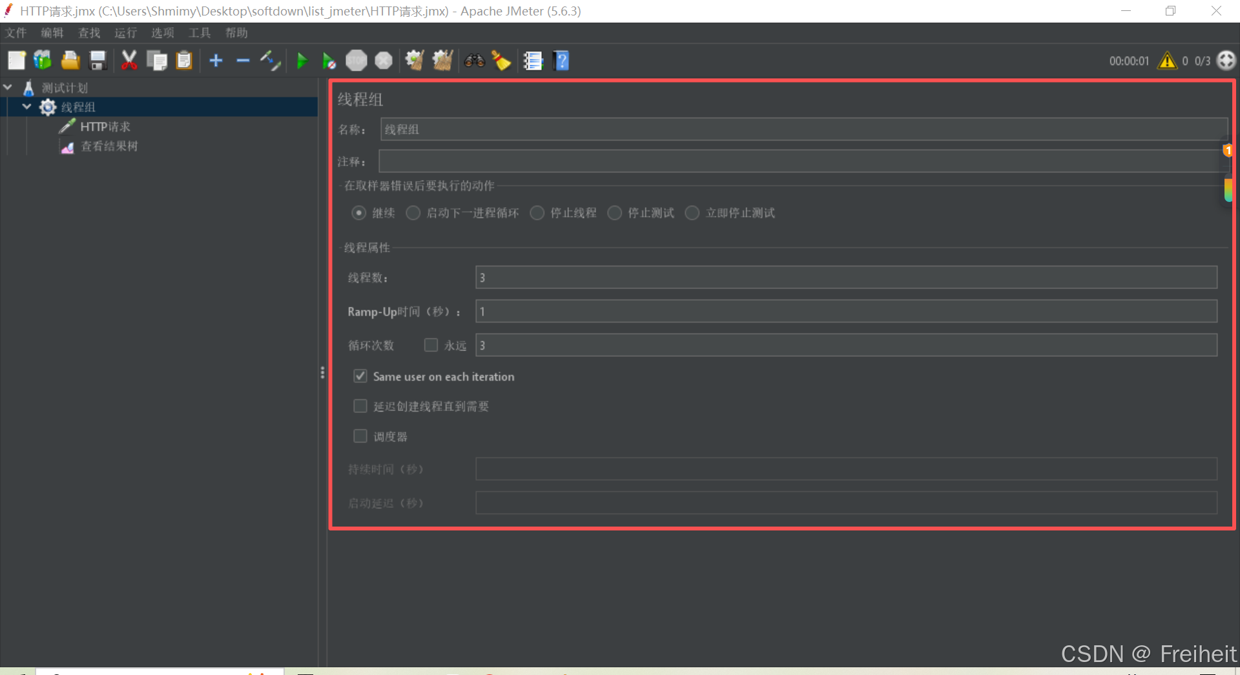Select 停止线程 radio option

[537, 213]
